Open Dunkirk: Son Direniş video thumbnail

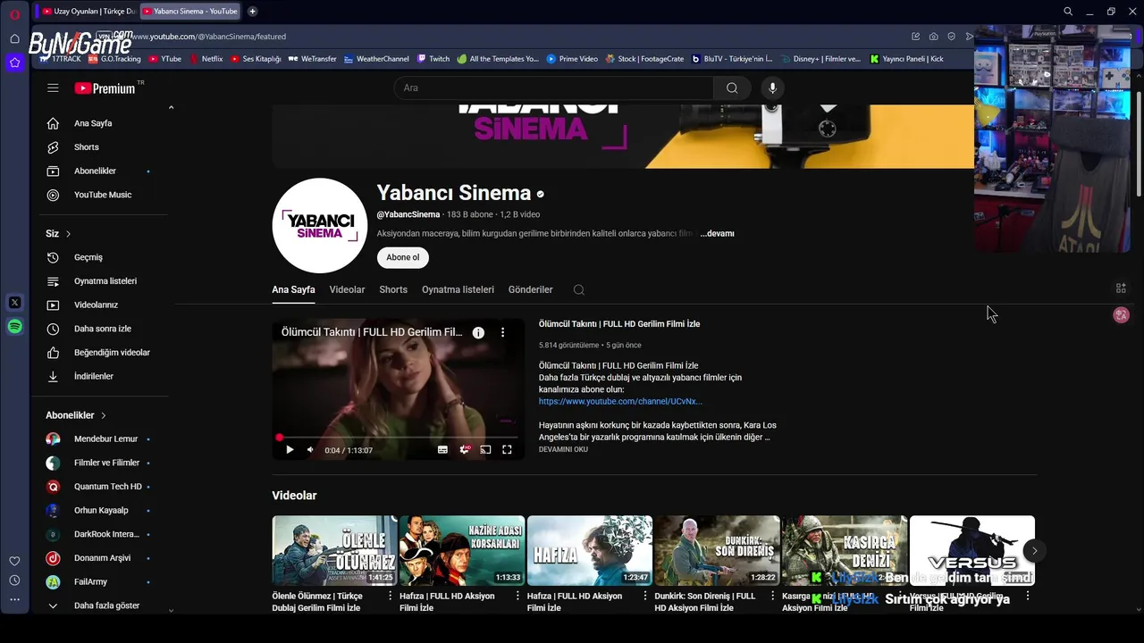click(717, 550)
